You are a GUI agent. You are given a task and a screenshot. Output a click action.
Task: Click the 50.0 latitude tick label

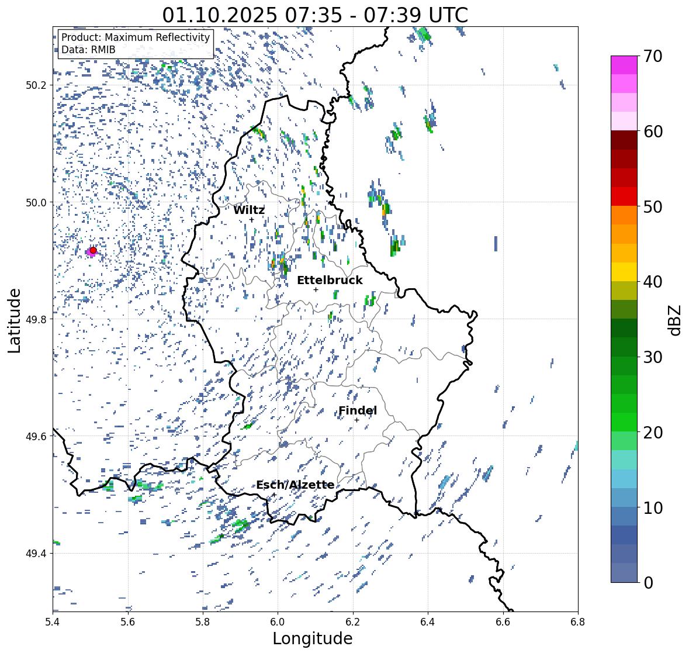(x=36, y=203)
